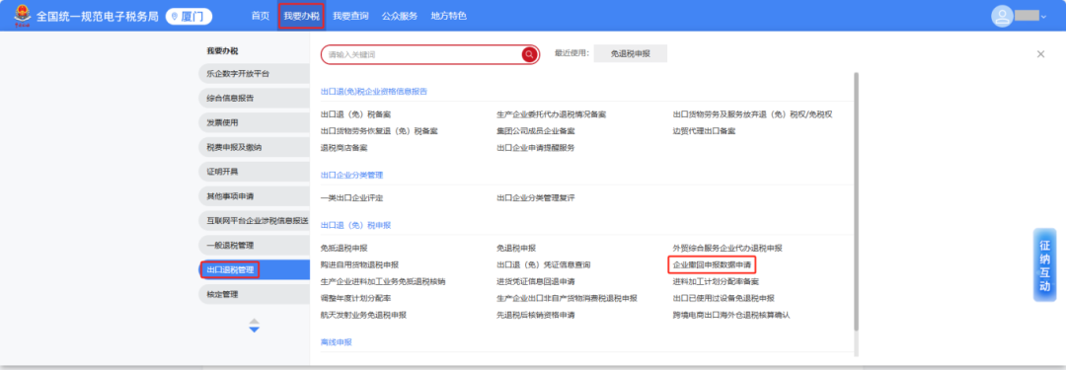The height and width of the screenshot is (370, 1066).
Task: Open 出口已使用过设备免退税申报 link
Action: [x=723, y=298]
